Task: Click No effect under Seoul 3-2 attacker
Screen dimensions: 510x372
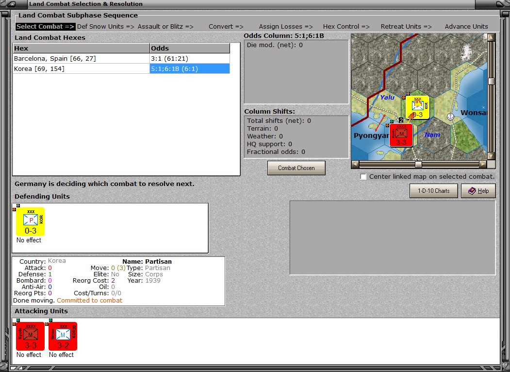Action: [x=61, y=355]
